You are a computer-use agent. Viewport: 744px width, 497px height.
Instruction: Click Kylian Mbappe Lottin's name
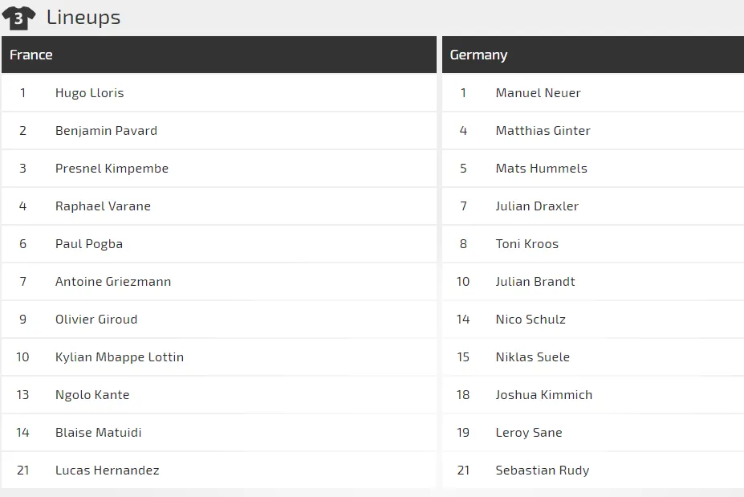120,357
